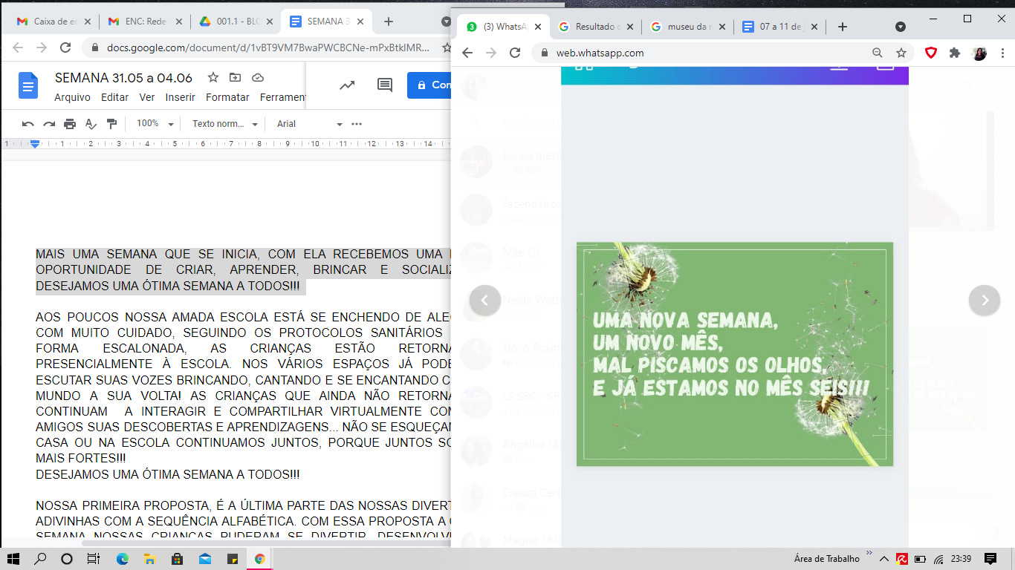Go back in the WhatsApp browser window

467,53
